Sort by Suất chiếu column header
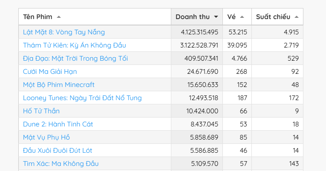The width and height of the screenshot is (326, 171). click(273, 17)
